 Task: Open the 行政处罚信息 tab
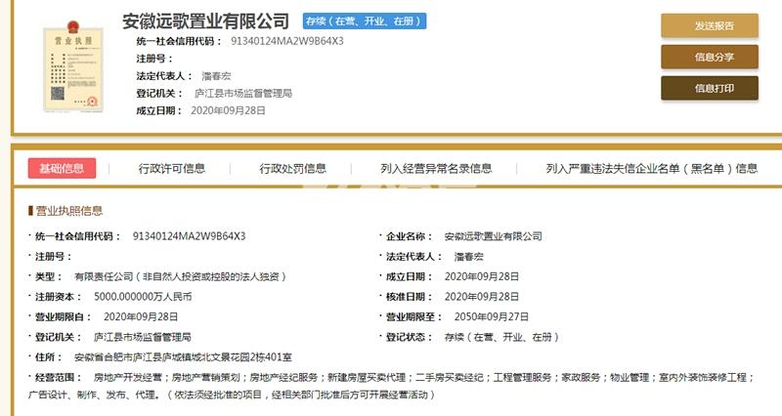click(x=292, y=168)
